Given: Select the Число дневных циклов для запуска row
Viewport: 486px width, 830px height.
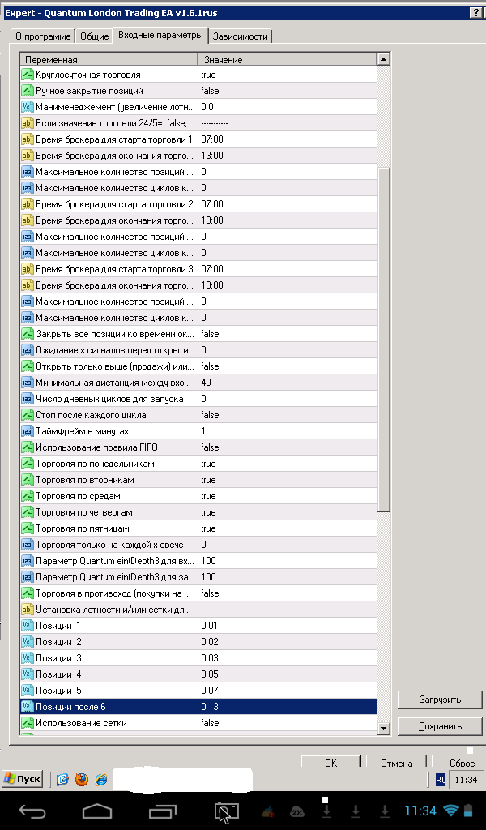Looking at the screenshot, I should 198,399.
